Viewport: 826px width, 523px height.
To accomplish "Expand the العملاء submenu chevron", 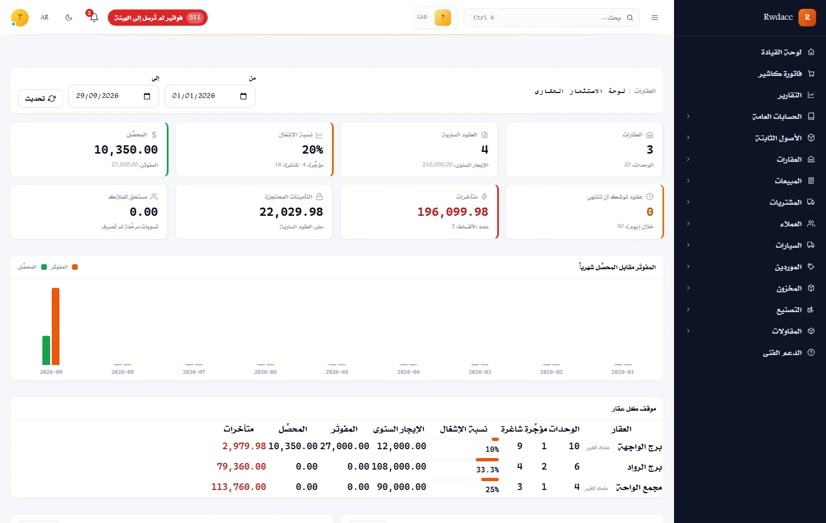I will 688,224.
